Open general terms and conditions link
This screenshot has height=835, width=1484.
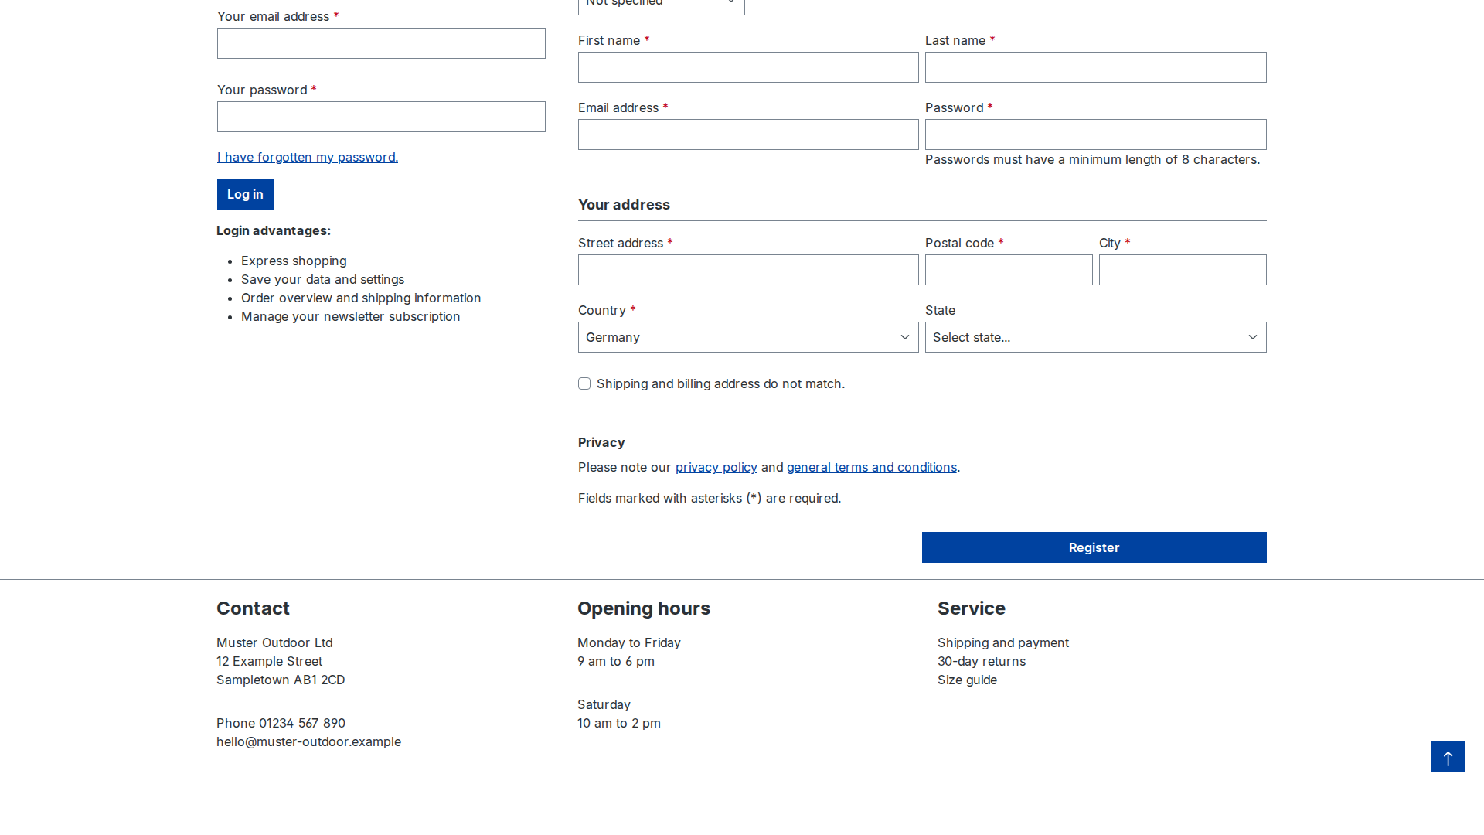click(872, 467)
